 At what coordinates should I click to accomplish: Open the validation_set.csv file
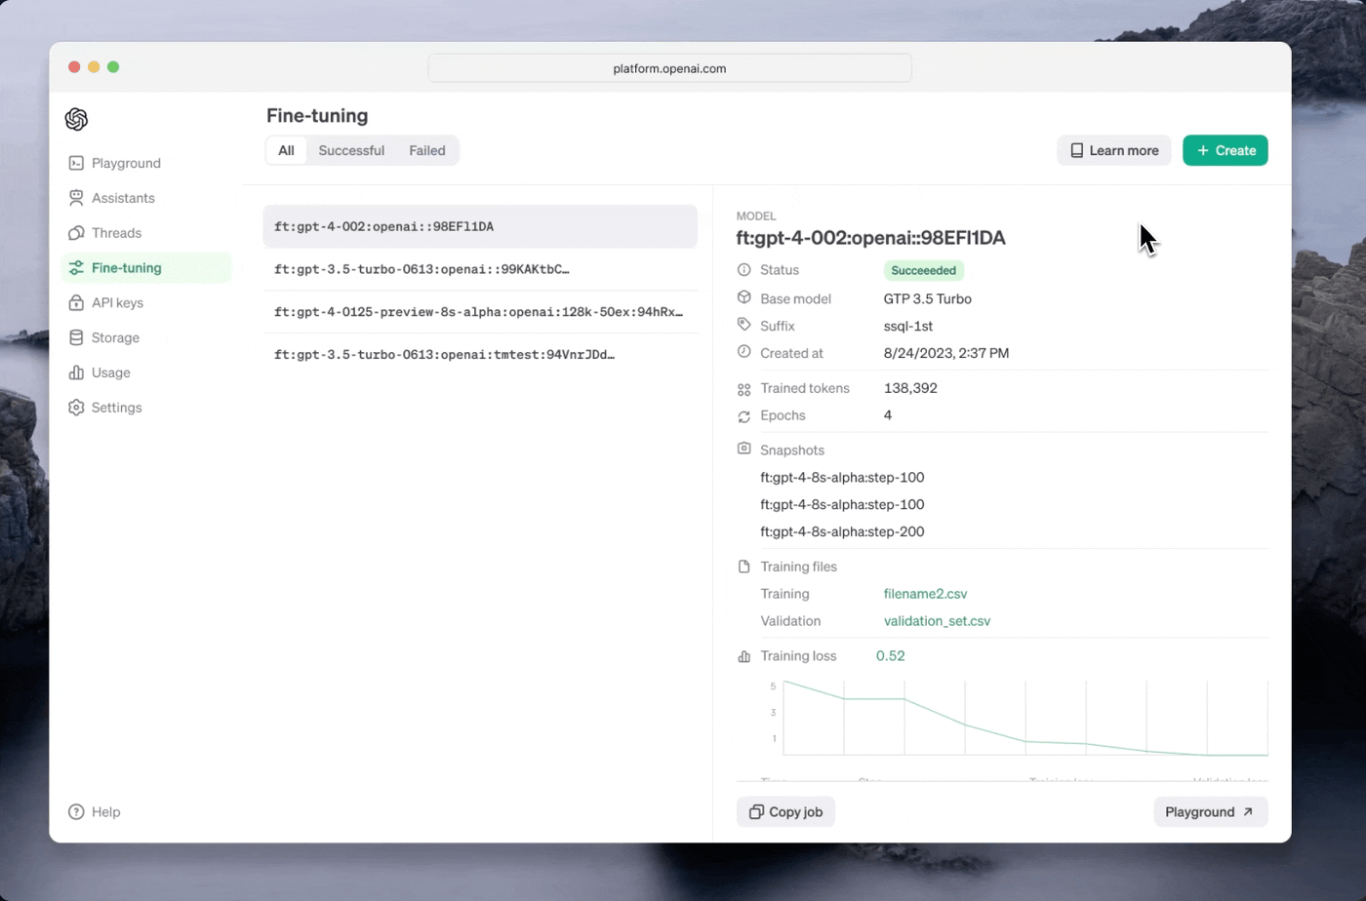pos(937,620)
